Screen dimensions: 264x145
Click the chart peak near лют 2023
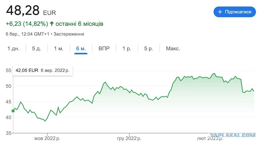click(x=214, y=74)
